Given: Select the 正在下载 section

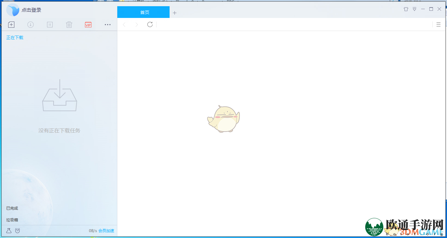Looking at the screenshot, I should 15,37.
